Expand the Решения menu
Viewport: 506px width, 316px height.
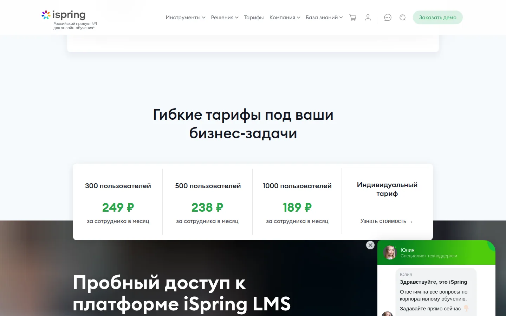pos(225,18)
